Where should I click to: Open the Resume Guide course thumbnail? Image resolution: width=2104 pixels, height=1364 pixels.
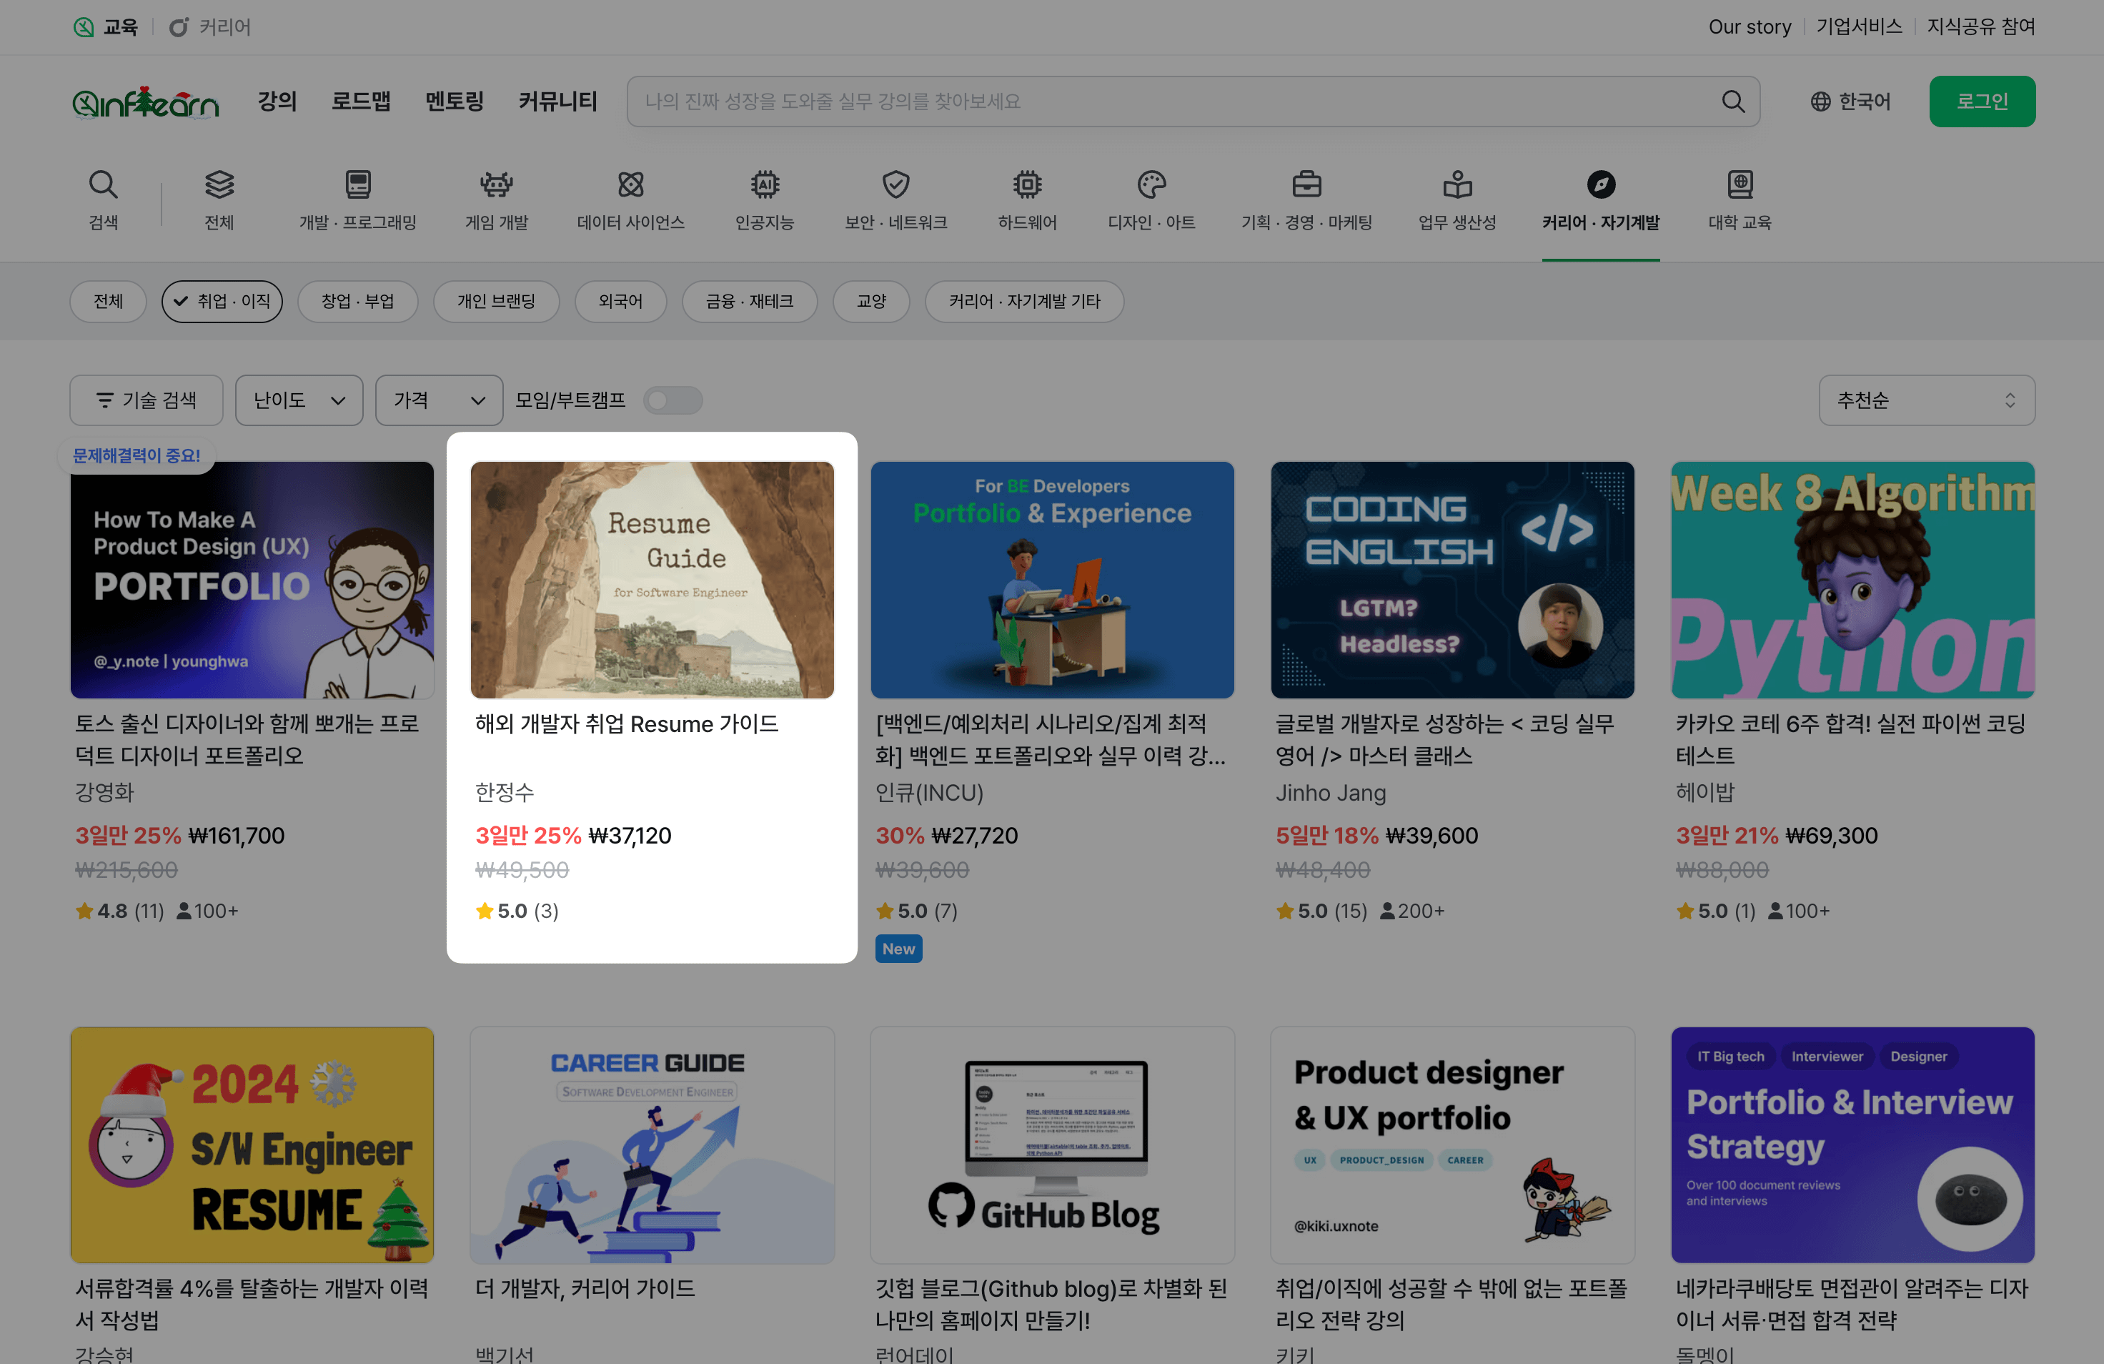(652, 579)
